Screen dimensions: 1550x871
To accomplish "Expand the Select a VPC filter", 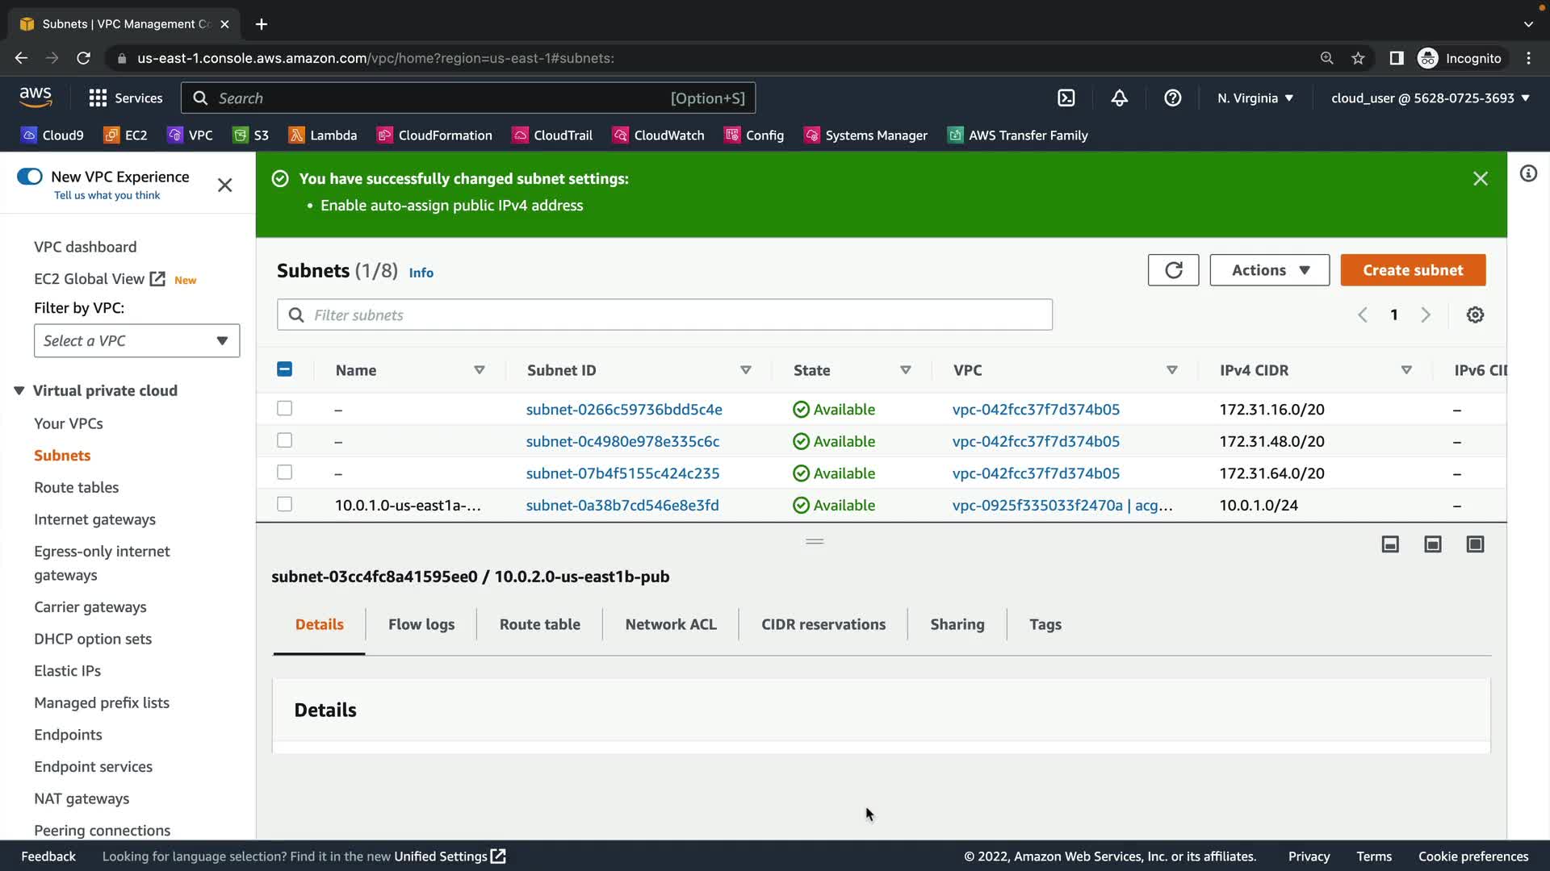I will [x=136, y=341].
